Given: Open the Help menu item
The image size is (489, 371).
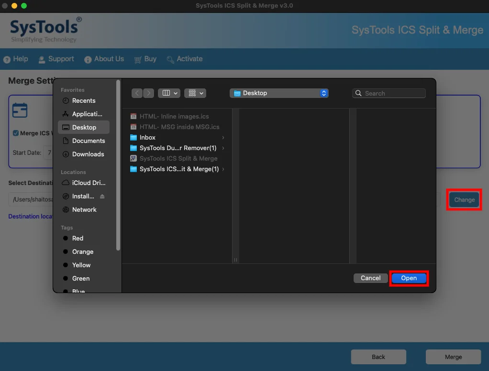Looking at the screenshot, I should 16,59.
